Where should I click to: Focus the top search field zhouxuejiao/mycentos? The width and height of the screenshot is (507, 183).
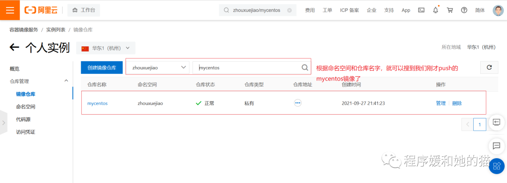[x=257, y=10]
